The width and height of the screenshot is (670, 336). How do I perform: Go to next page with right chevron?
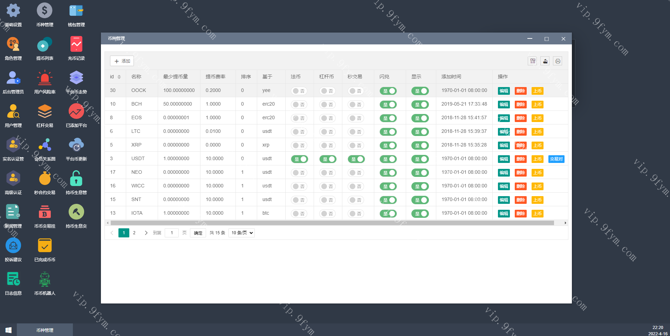tap(146, 233)
